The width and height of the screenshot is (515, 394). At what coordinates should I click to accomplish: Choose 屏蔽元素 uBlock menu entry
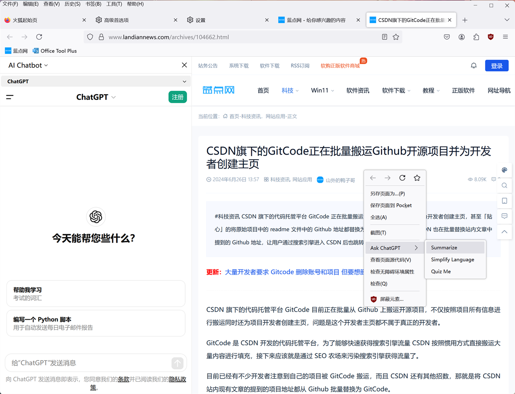395,299
